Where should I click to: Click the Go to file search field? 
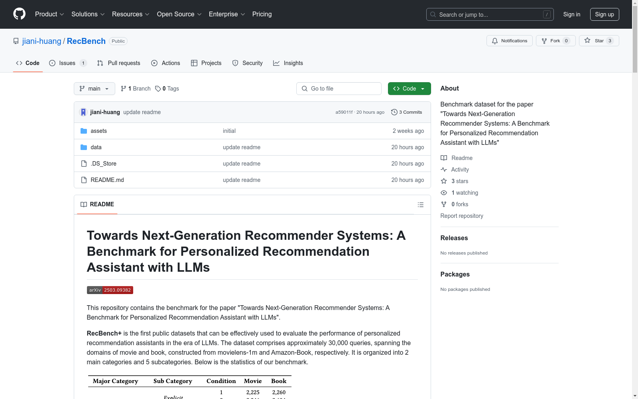339,89
